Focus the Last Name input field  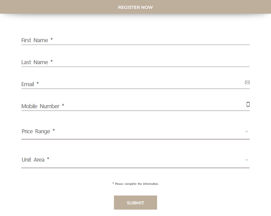[135, 62]
